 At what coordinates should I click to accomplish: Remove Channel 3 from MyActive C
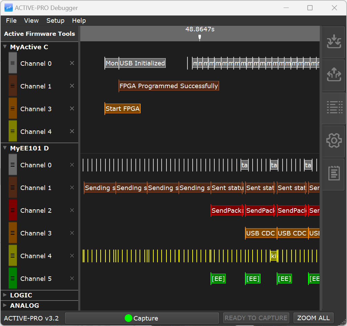[72, 108]
